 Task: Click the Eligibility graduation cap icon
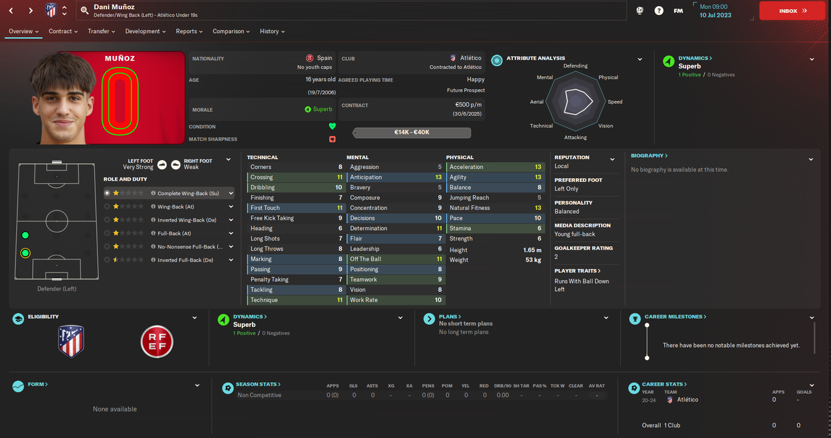(x=18, y=319)
